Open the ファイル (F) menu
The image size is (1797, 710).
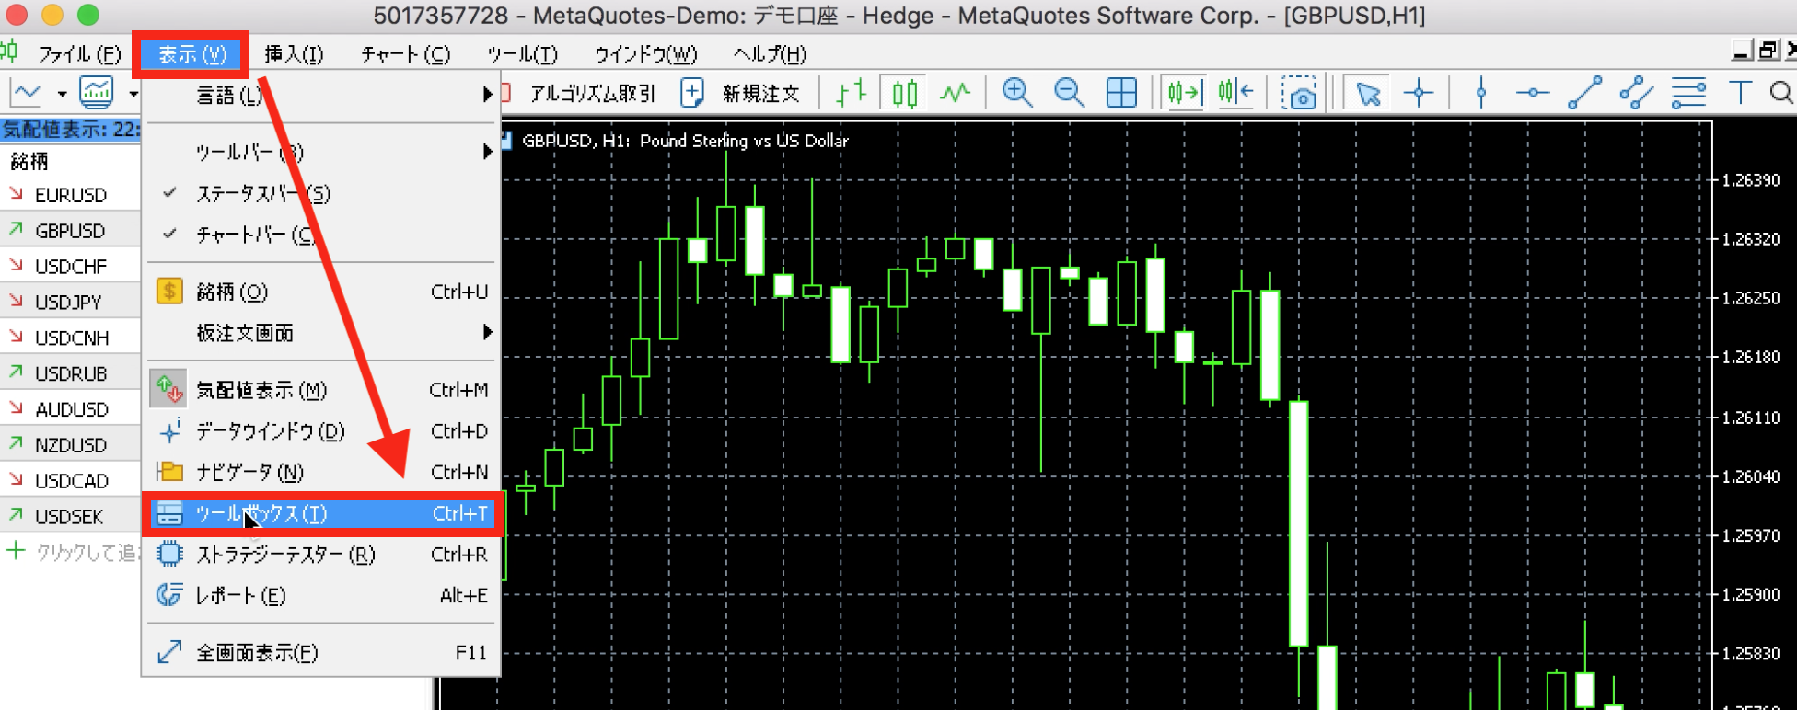click(79, 54)
